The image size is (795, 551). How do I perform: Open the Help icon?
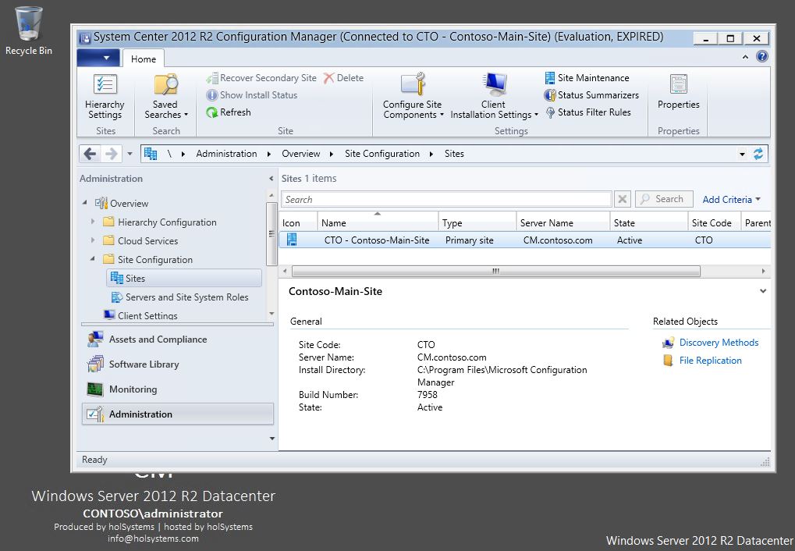(761, 56)
